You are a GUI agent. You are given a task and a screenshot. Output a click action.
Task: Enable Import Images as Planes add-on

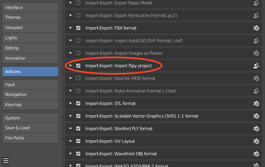click(78, 53)
